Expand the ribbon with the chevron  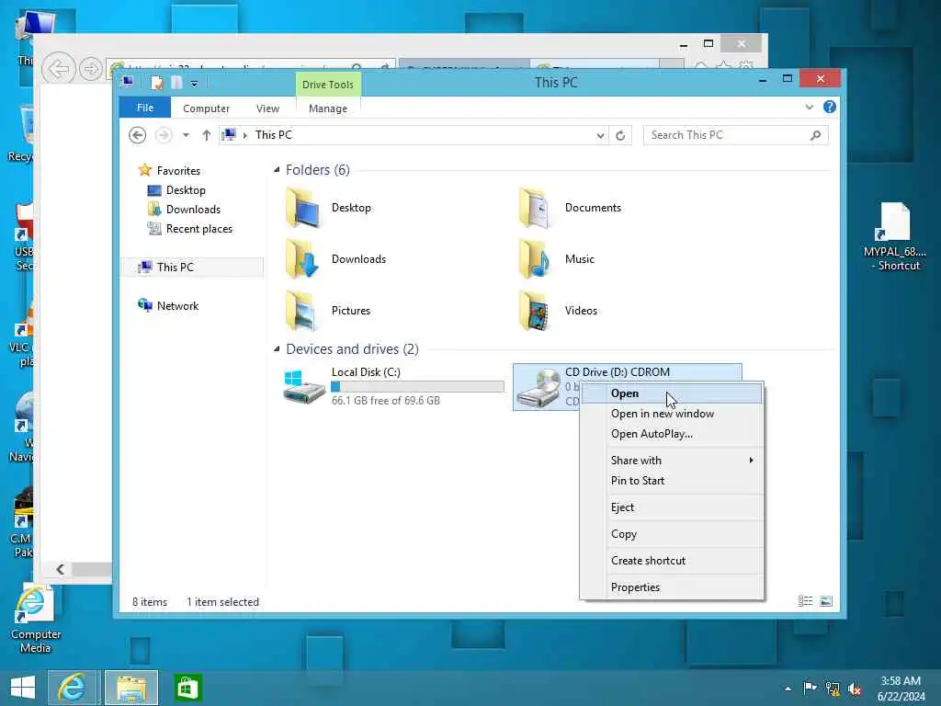[x=809, y=108]
